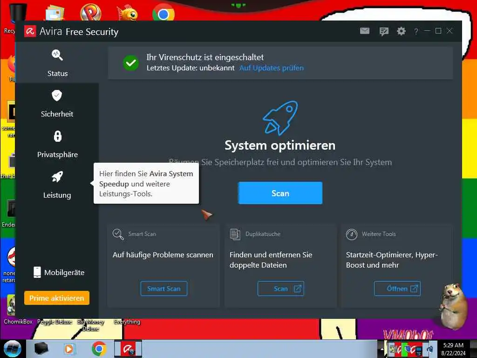Click the Leistung rocket icon
Viewport: 477px width, 358px height.
pyautogui.click(x=57, y=177)
